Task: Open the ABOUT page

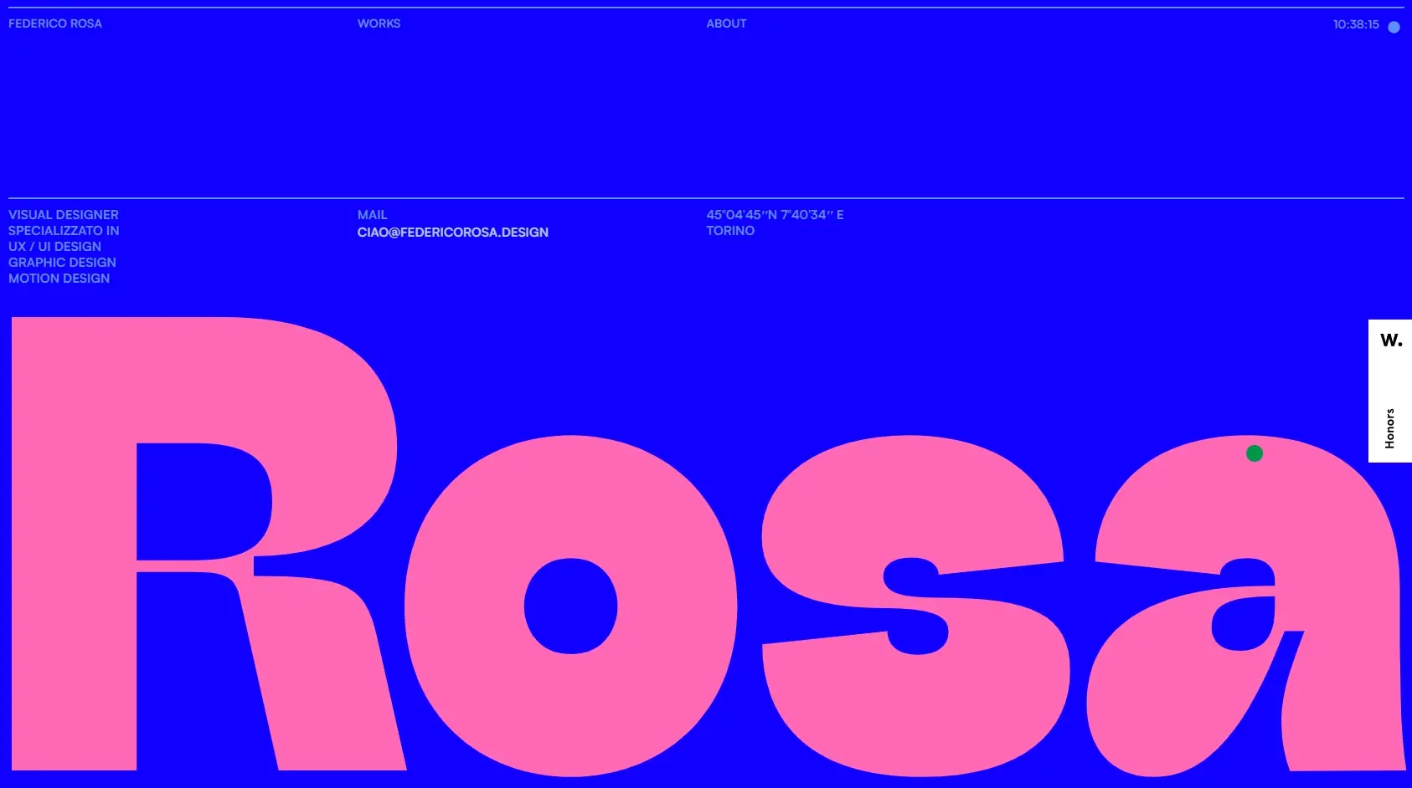Action: click(x=726, y=23)
